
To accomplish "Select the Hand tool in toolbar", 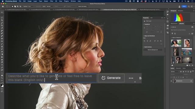I will pyautogui.click(x=2, y=75).
